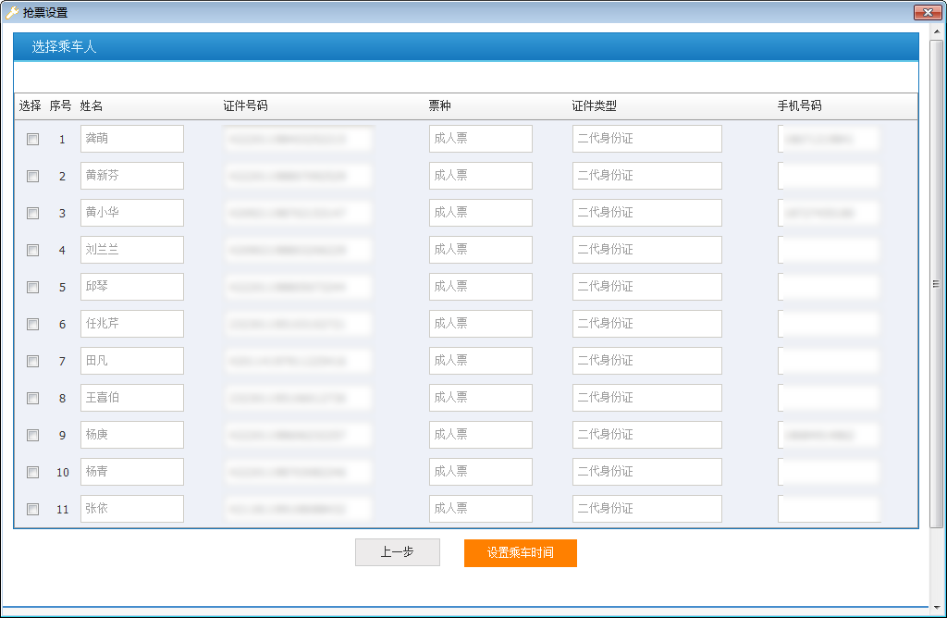Open 成人票 ticket type for row 3
Image resolution: width=947 pixels, height=618 pixels.
tap(481, 213)
